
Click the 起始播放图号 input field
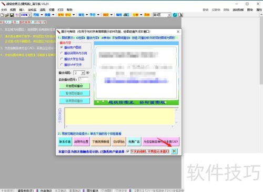pos(84,79)
